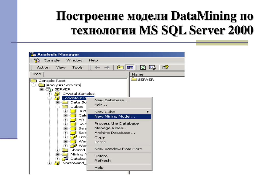Screen dimensions: 261x195
Task: Click the HR cube icon
Action: (73, 120)
